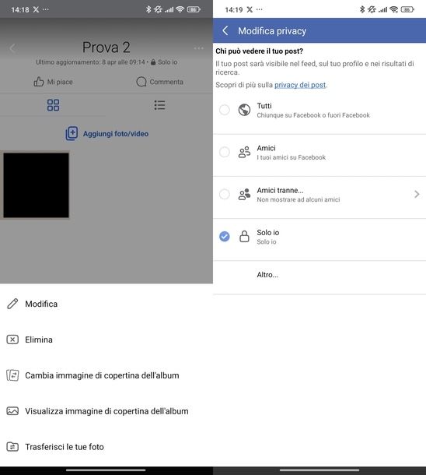Screen dimensions: 426x475
Task: Tap 'Chiunque su Facebook o fuori Facebook' text
Action: (313, 115)
